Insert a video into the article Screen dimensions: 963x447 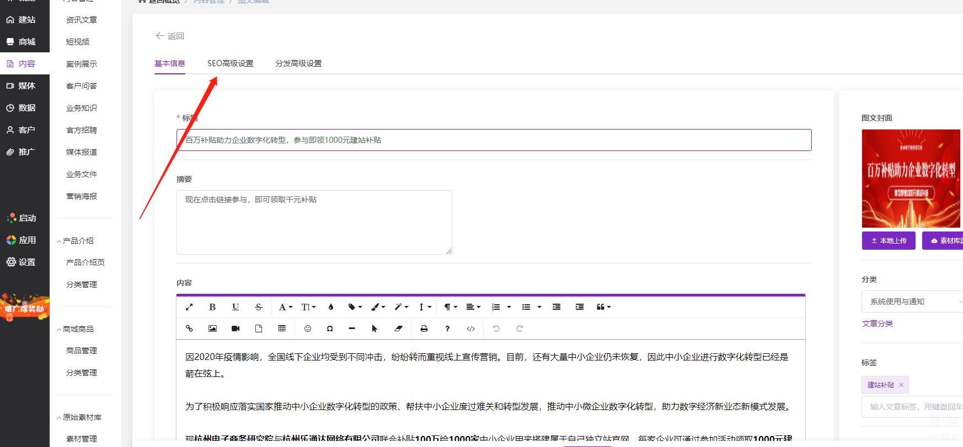[236, 328]
